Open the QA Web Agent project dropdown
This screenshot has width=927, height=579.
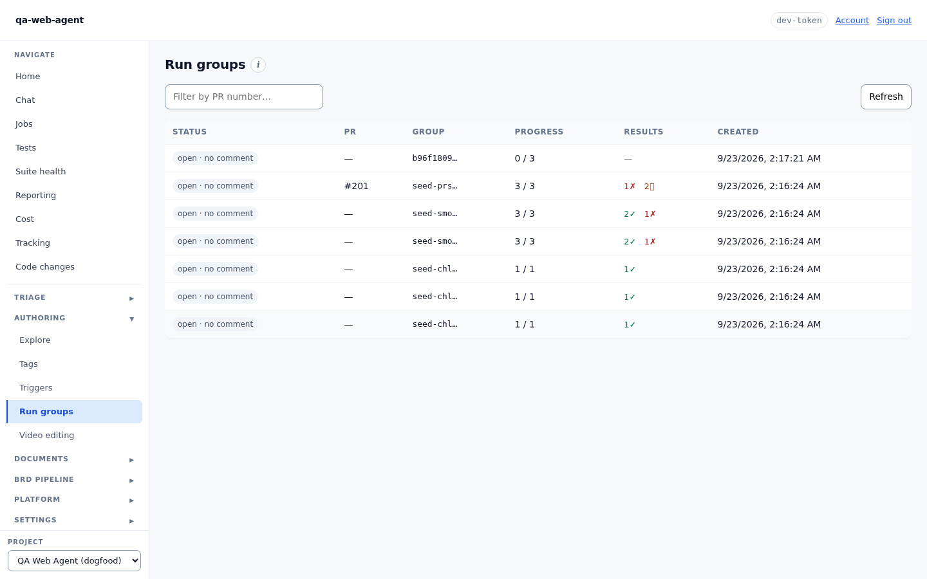pyautogui.click(x=74, y=560)
